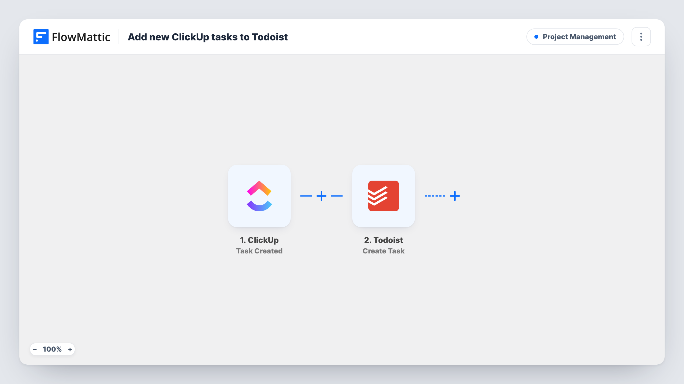The width and height of the screenshot is (684, 384).
Task: Open the ClickUp trigger step icon
Action: (259, 196)
